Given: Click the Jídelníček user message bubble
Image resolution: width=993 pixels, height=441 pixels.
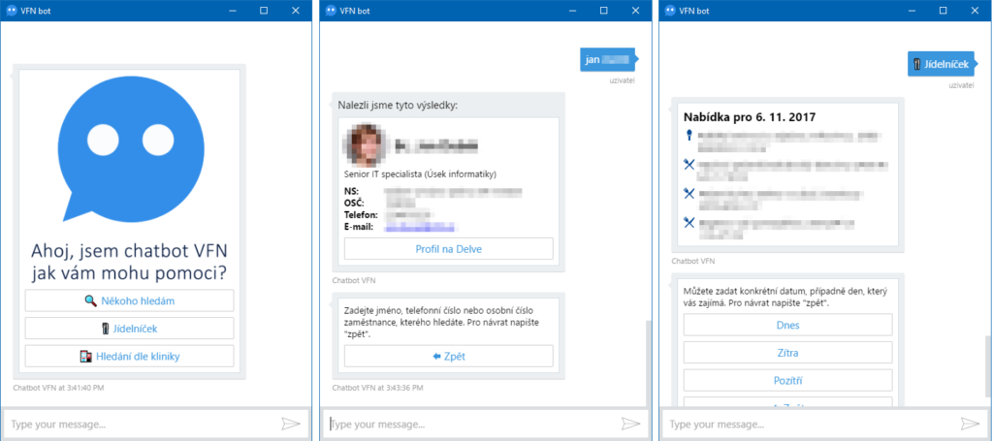Looking at the screenshot, I should click(x=941, y=64).
